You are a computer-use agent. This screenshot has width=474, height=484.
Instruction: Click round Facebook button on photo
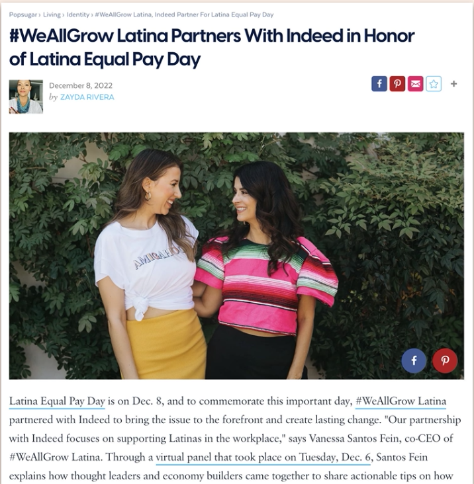point(414,360)
